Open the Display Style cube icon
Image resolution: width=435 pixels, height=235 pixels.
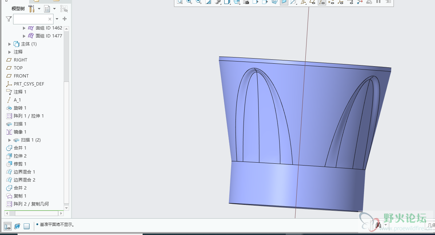[227, 2]
